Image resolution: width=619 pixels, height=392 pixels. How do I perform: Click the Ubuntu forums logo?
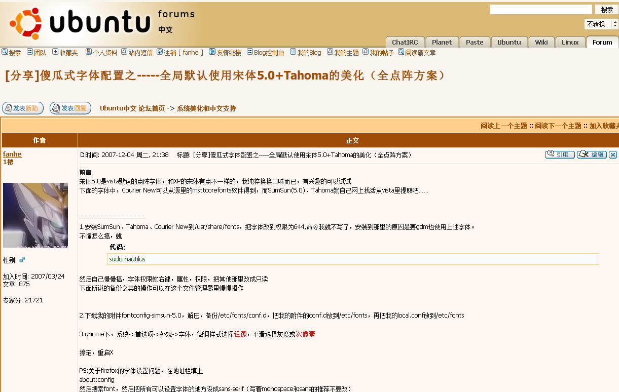[x=101, y=23]
